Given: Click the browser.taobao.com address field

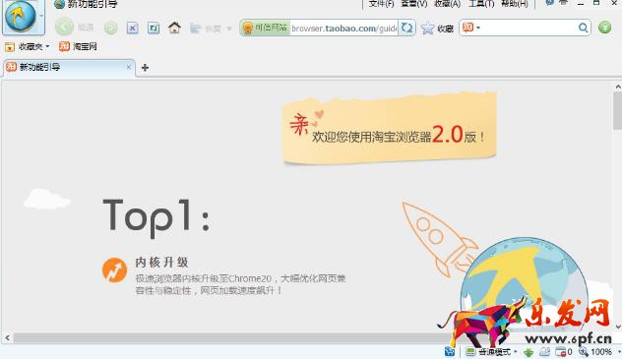Looking at the screenshot, I should tap(343, 29).
